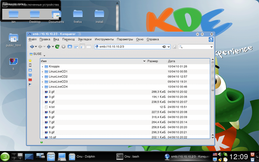
Task: Open the History sidebar hourglass icon
Action: click(x=30, y=65)
